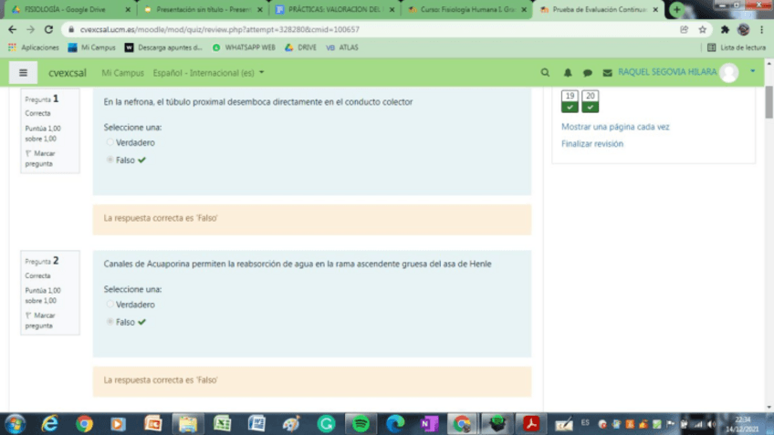Open the mail envelope icon
The image size is (774, 435).
tap(607, 73)
